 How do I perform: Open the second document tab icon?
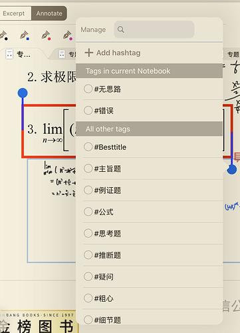pyautogui.click(x=62, y=54)
